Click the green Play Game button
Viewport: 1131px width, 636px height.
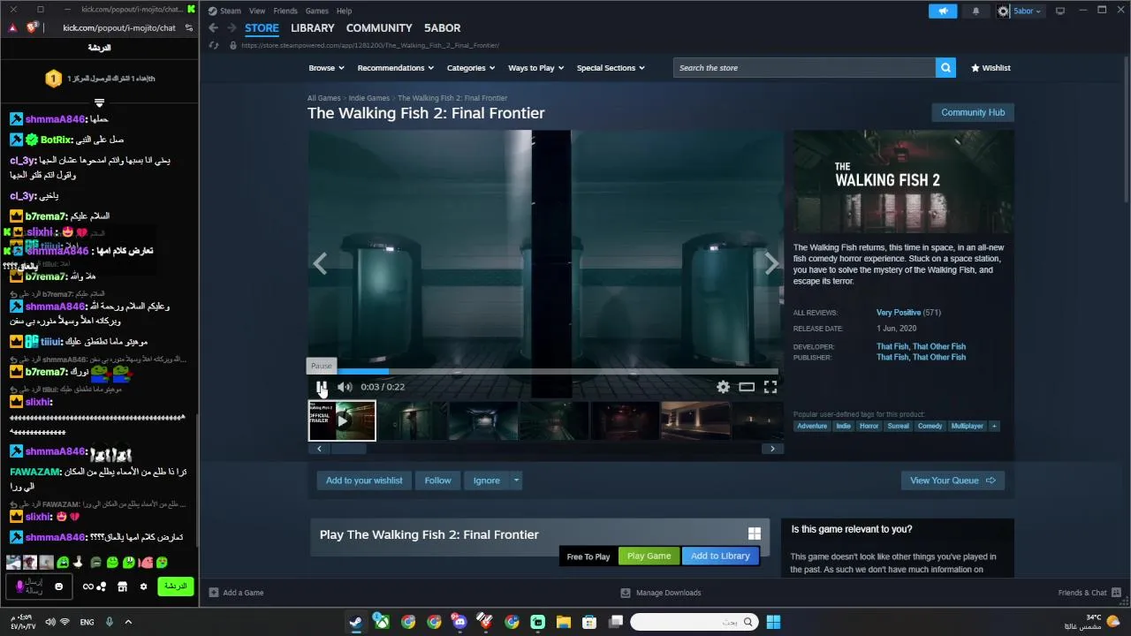[649, 556]
